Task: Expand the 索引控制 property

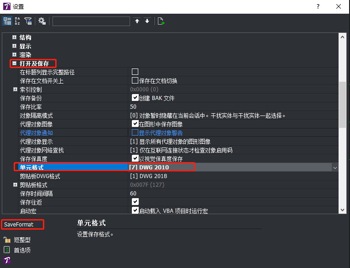Action: pos(15,89)
